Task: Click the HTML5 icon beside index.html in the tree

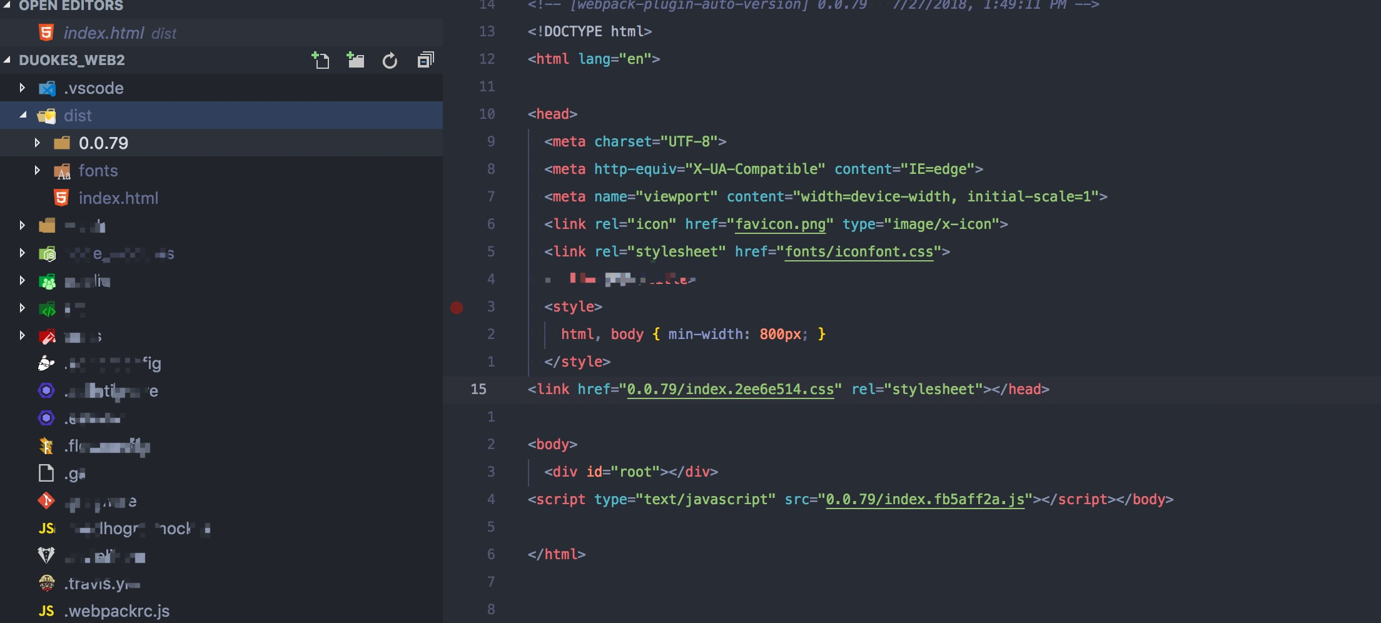Action: [x=61, y=198]
